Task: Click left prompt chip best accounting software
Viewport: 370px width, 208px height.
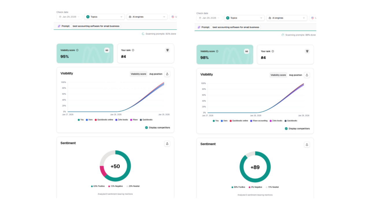Action: [96, 26]
